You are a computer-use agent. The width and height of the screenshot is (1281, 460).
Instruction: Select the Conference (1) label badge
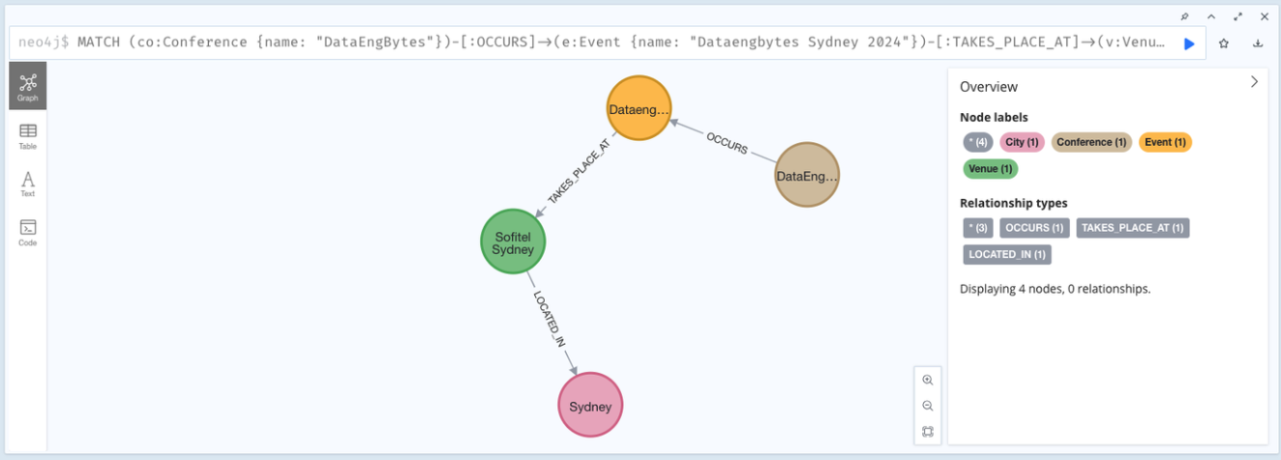coord(1091,142)
